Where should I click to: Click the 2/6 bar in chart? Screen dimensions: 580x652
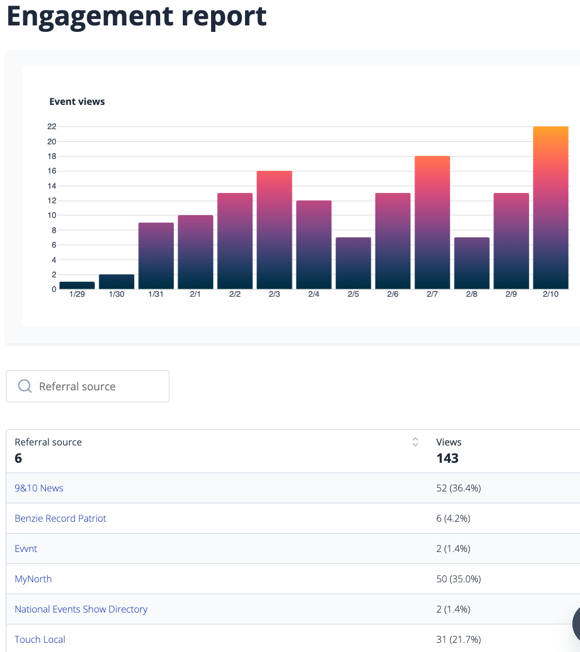[x=393, y=241]
